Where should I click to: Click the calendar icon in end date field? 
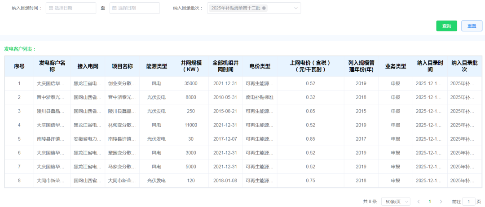tap(115, 8)
